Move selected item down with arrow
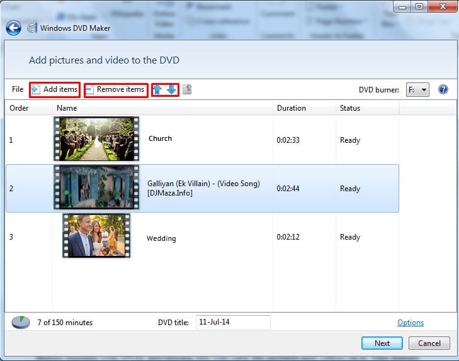This screenshot has width=459, height=361. [x=171, y=90]
